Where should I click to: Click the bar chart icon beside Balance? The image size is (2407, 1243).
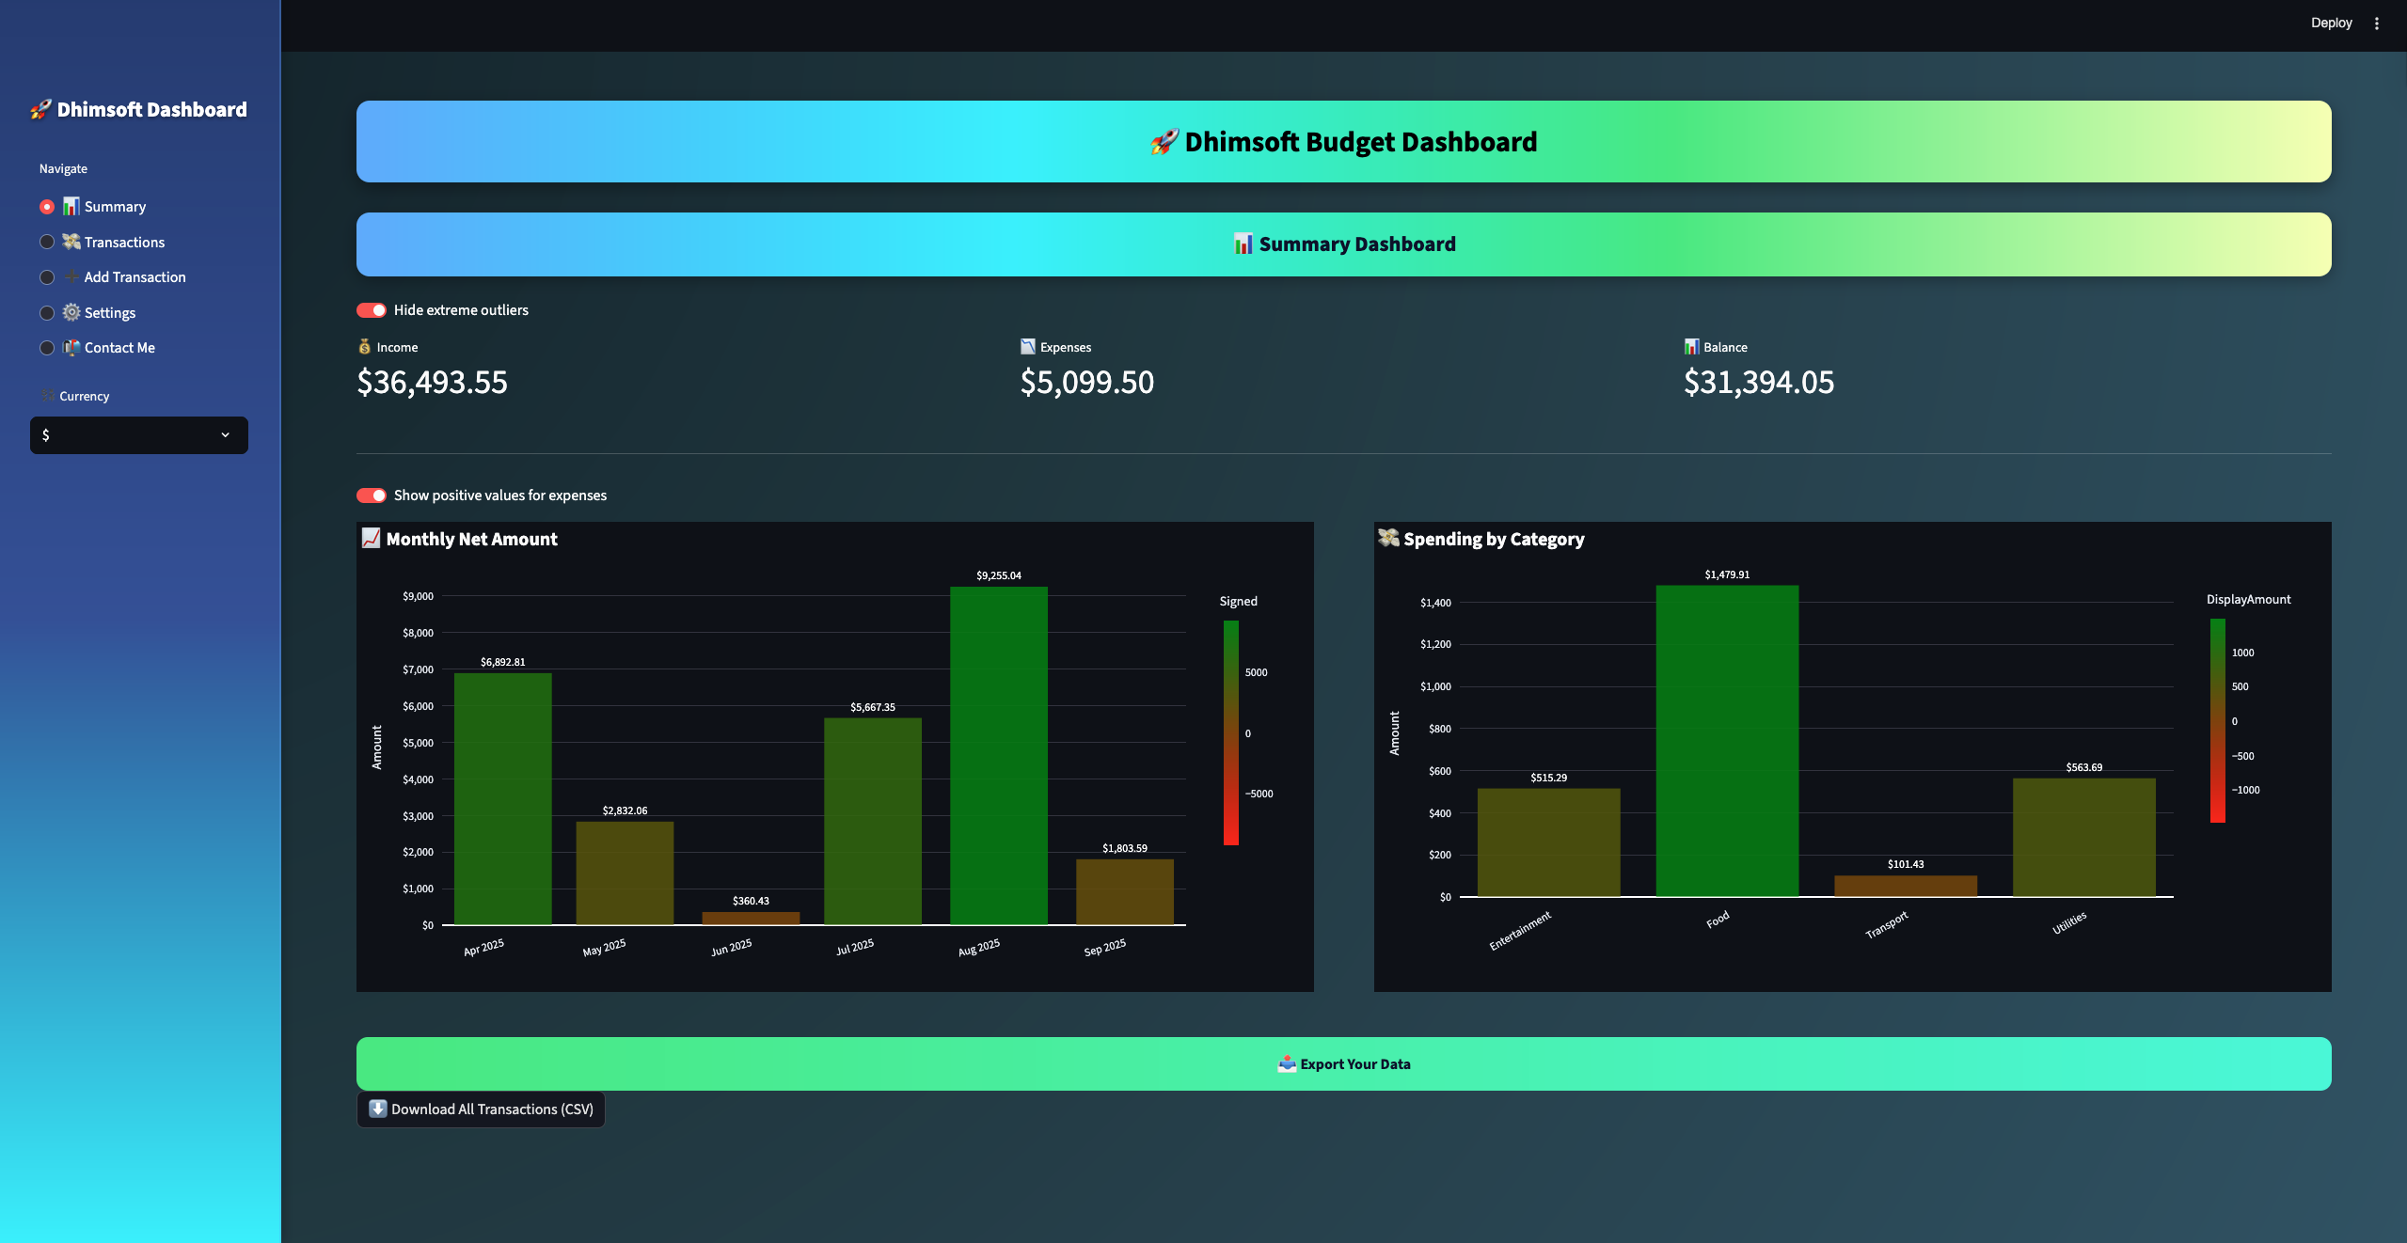1692,346
